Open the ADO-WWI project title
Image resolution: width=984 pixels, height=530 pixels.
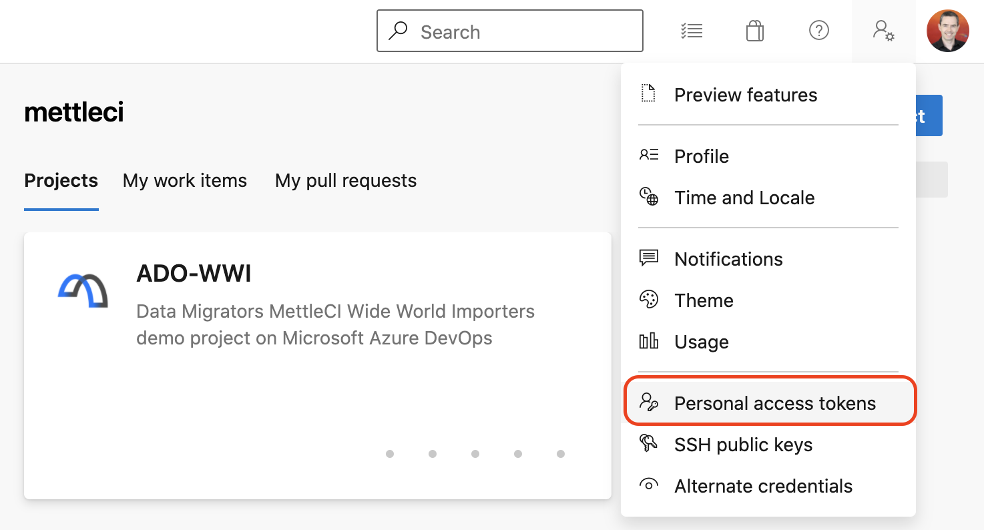(x=194, y=274)
